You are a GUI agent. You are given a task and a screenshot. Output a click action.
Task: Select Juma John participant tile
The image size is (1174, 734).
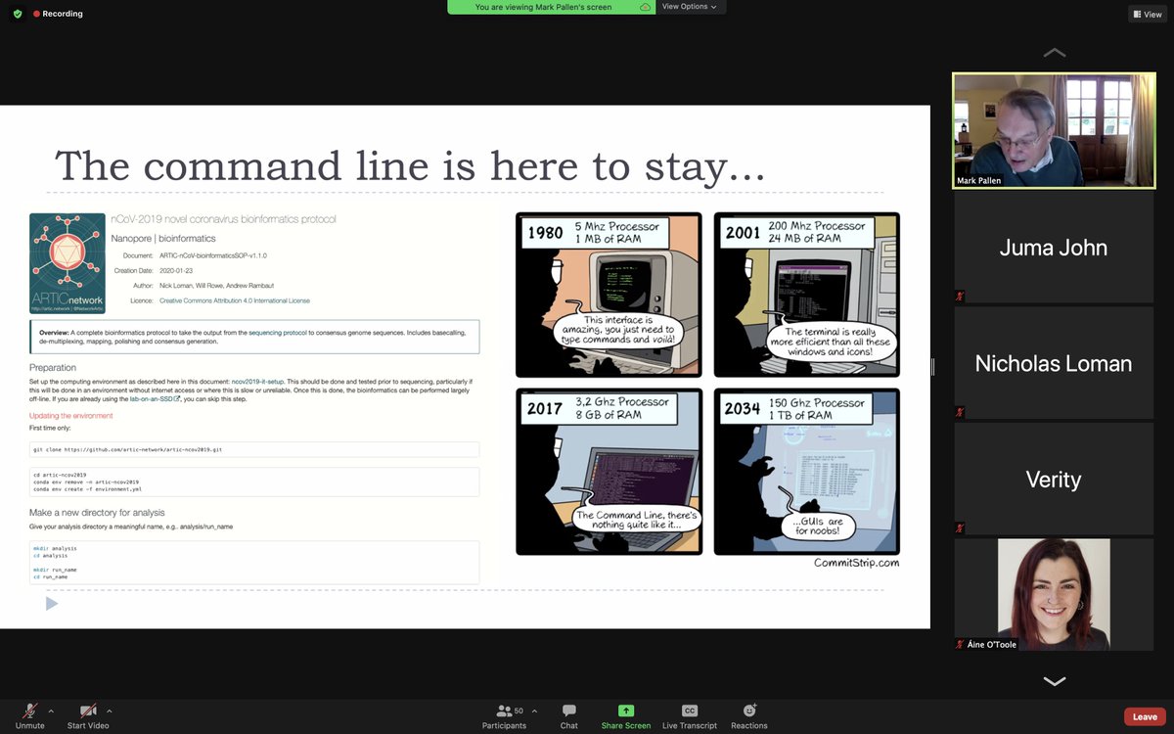coord(1054,247)
